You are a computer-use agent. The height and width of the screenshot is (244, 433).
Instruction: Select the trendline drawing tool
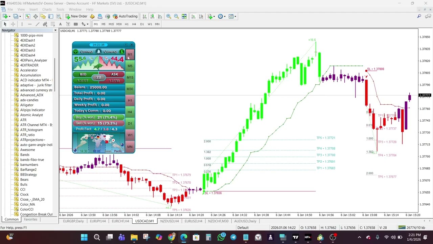click(37, 24)
